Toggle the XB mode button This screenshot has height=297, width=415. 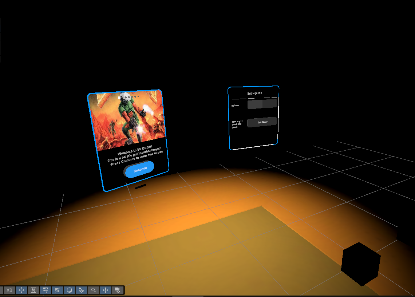9,290
